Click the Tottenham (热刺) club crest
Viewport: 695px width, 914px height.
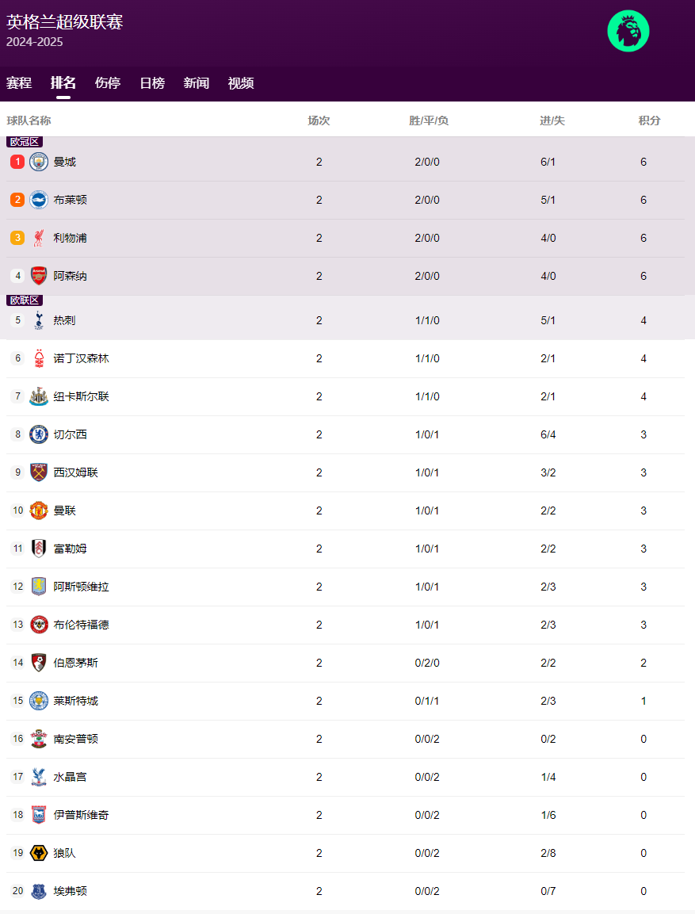39,320
